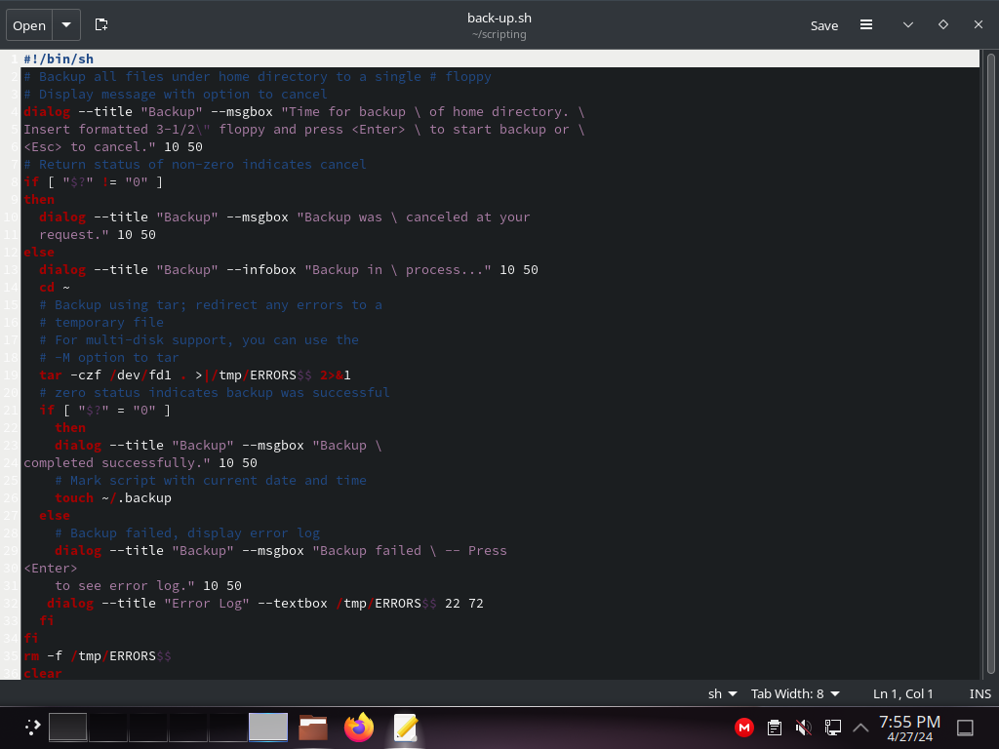Click the 'cd ~' line
The height and width of the screenshot is (749, 999).
[x=55, y=288]
